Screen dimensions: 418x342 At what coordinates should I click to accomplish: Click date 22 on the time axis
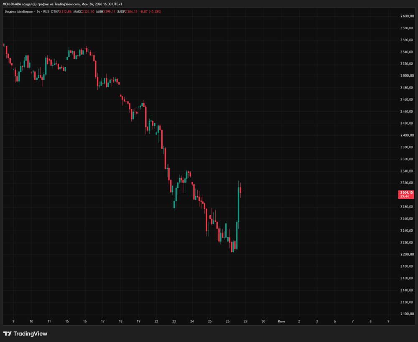click(x=156, y=322)
